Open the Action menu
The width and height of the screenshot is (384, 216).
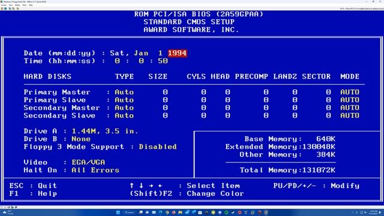click(x=4, y=5)
